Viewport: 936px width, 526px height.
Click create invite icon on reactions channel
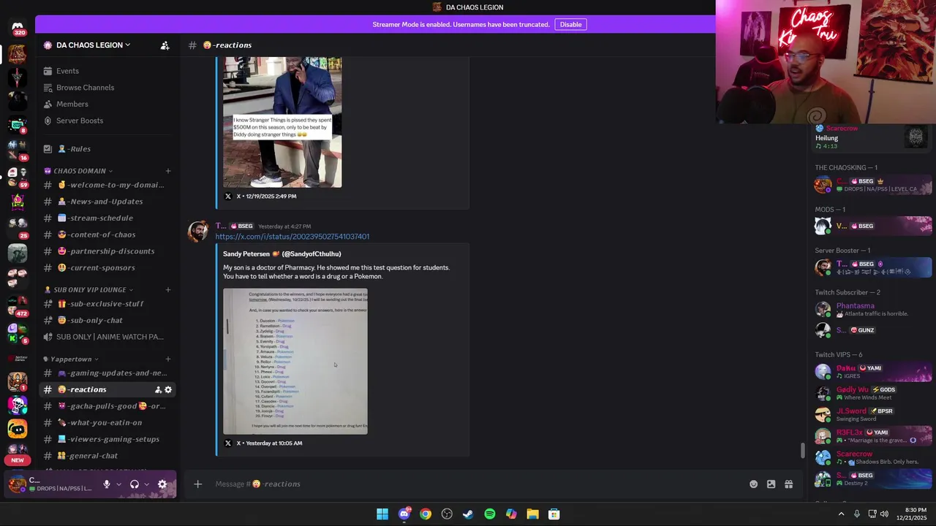click(158, 390)
